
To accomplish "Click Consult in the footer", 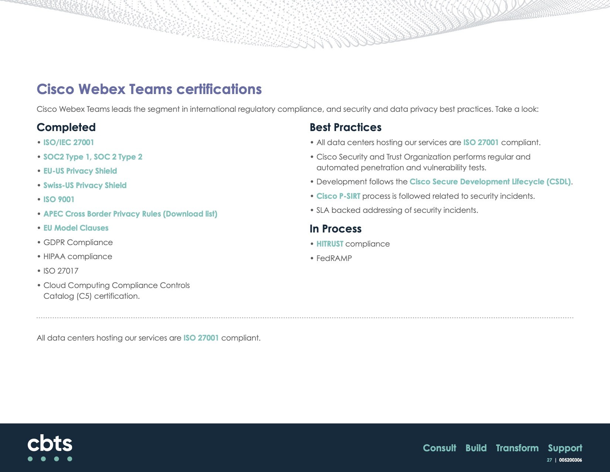I will tap(440, 448).
